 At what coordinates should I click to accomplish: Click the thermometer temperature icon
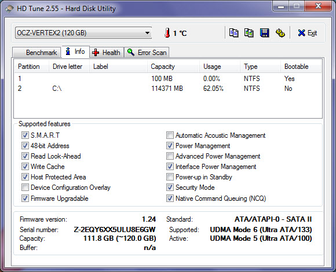click(x=167, y=33)
